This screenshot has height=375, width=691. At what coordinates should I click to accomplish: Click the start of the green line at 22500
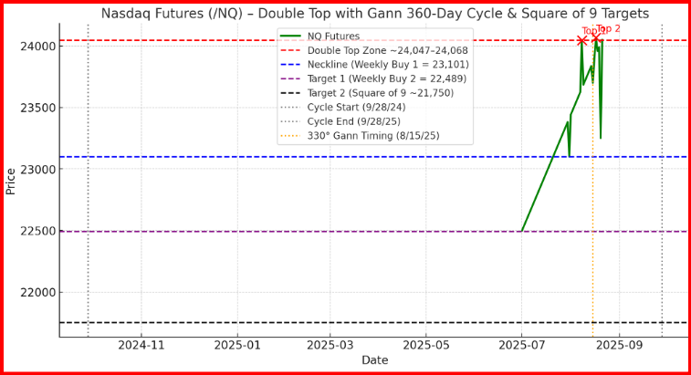pos(522,231)
